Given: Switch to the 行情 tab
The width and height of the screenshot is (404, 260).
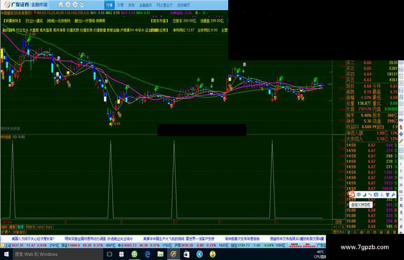Looking at the screenshot, I should click(x=109, y=5).
